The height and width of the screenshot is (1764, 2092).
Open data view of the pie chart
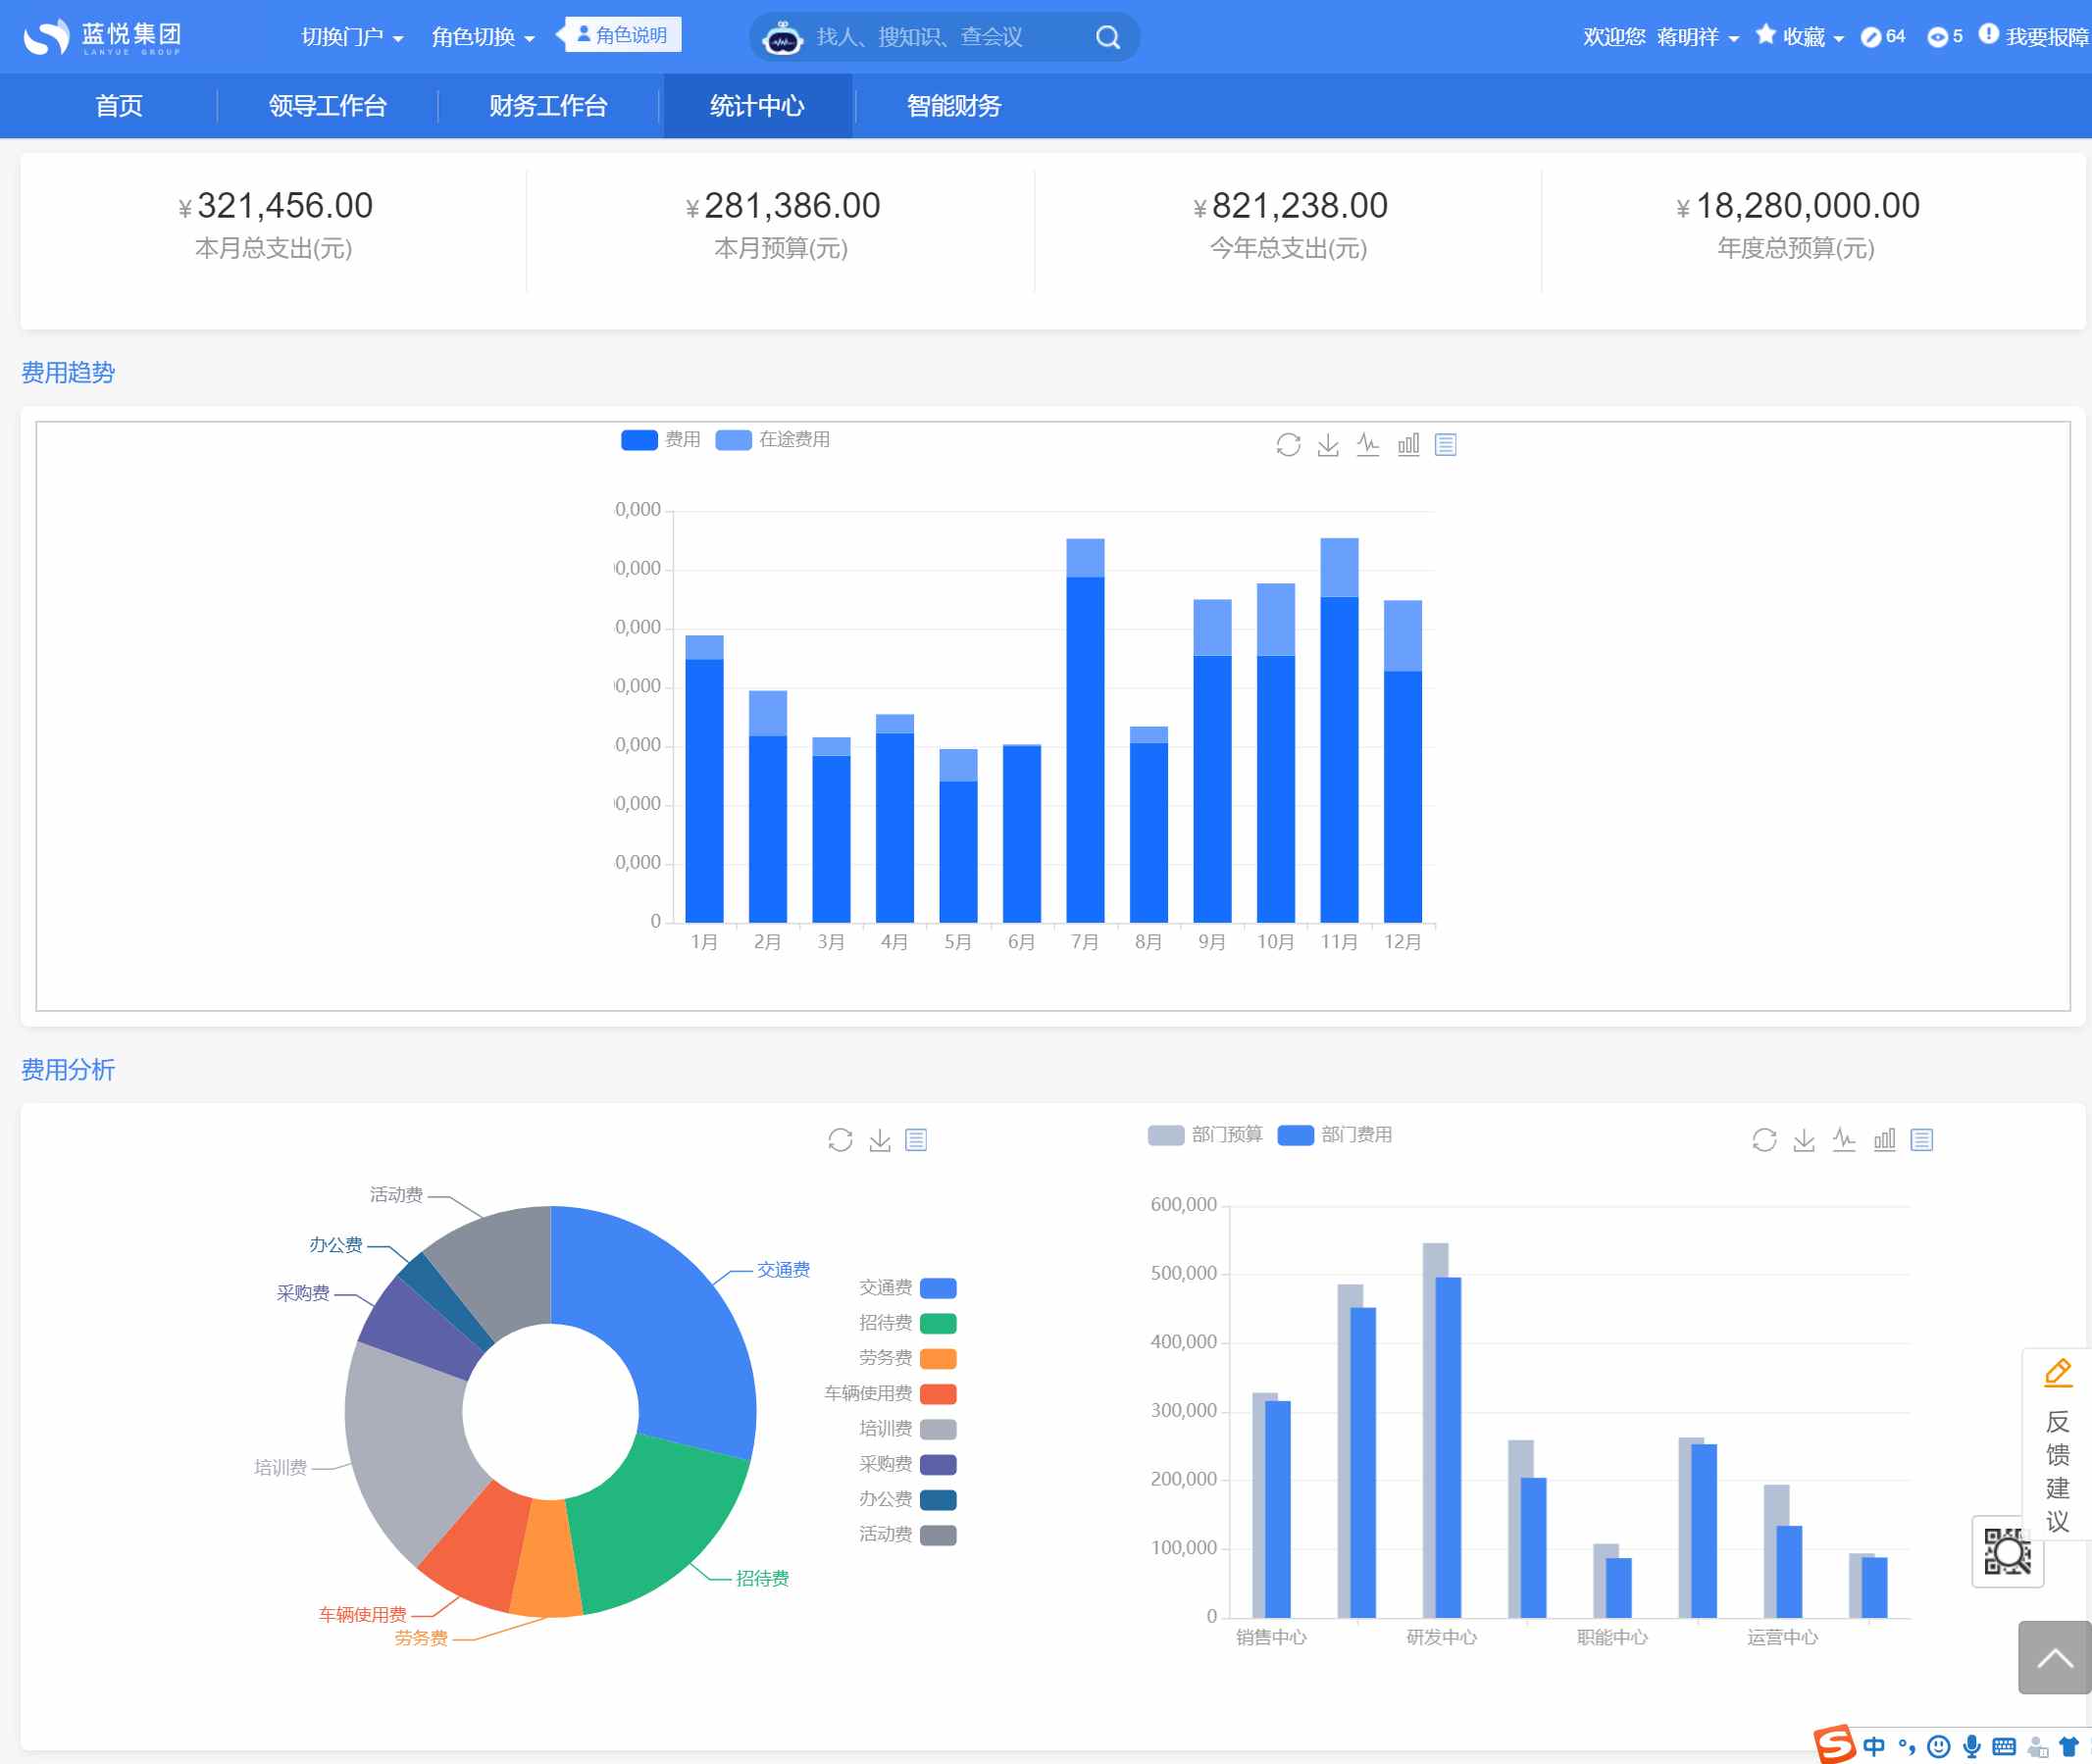point(916,1140)
